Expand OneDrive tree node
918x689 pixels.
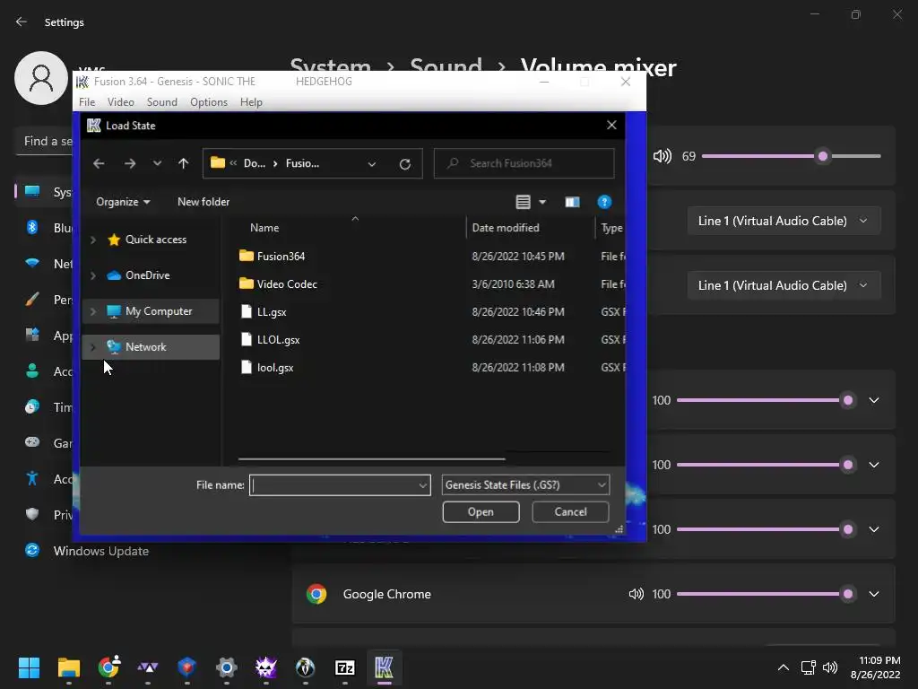pos(93,275)
